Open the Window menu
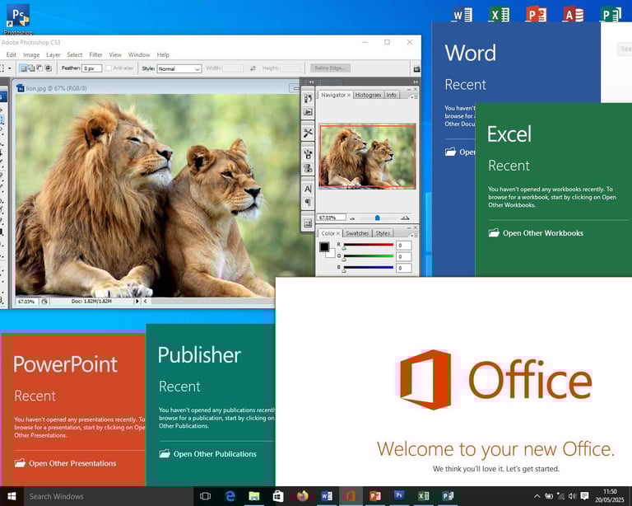 pyautogui.click(x=139, y=54)
